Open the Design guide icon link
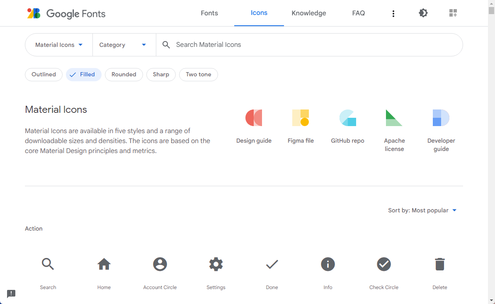Screen dimensions: 495x304 tap(254, 118)
